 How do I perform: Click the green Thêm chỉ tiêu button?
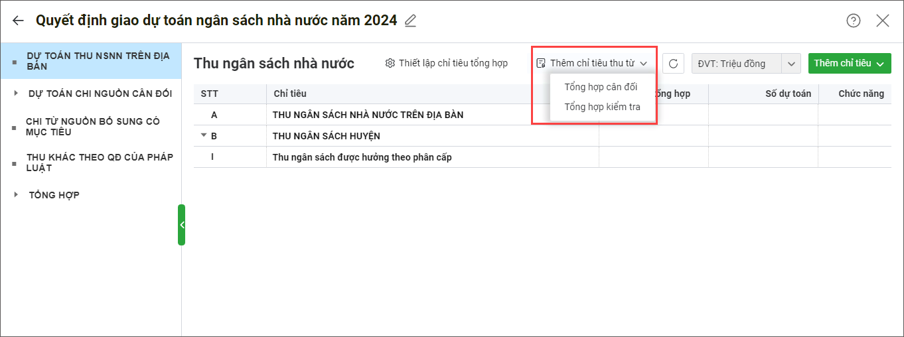pos(849,64)
